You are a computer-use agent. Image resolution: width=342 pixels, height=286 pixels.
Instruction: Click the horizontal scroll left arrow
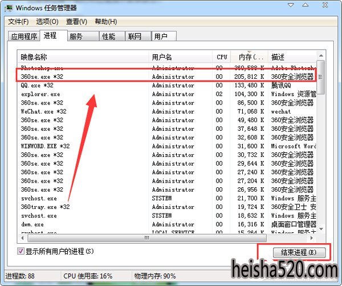[x=22, y=237]
